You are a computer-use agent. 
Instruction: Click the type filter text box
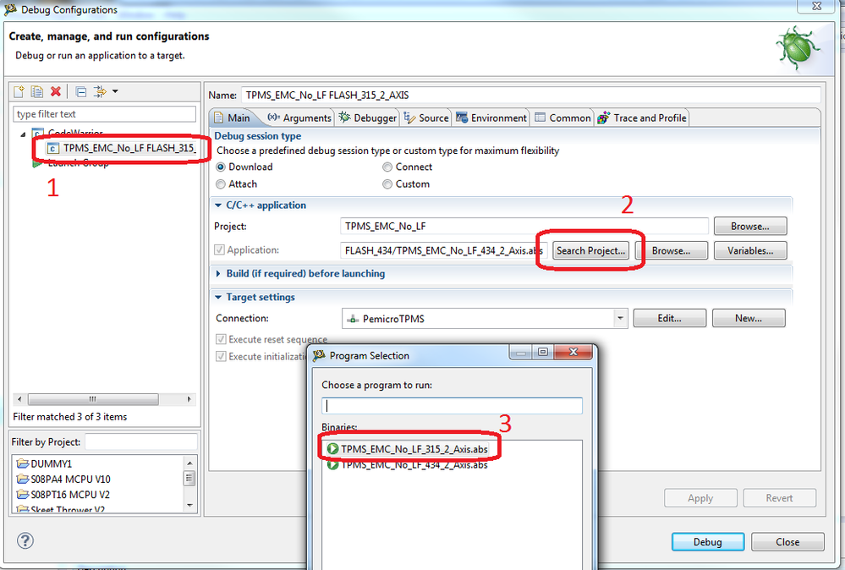click(x=105, y=114)
